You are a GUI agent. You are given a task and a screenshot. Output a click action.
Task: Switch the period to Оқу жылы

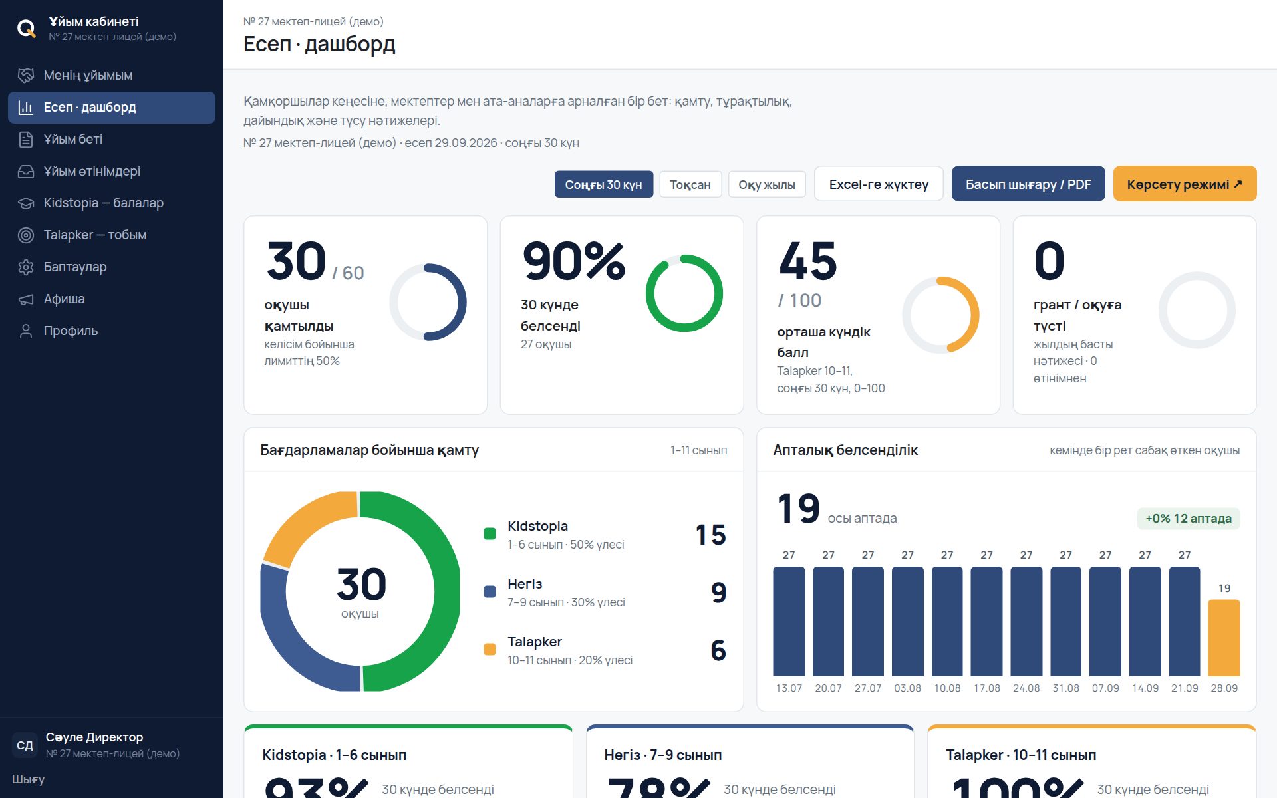coord(767,184)
